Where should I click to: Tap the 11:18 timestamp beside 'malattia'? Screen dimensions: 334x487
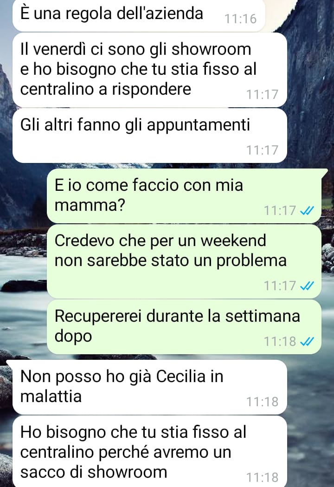(x=262, y=402)
